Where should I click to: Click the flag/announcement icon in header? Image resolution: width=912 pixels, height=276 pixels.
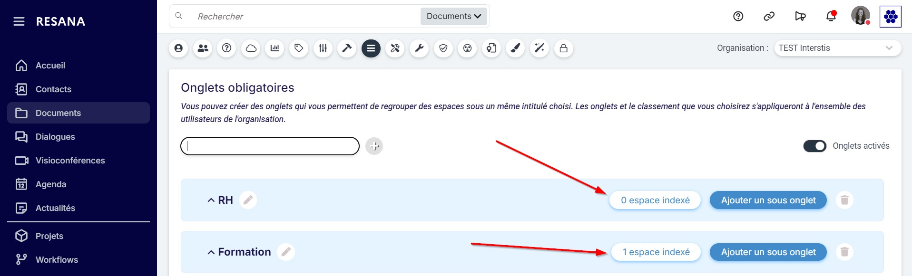(x=800, y=16)
